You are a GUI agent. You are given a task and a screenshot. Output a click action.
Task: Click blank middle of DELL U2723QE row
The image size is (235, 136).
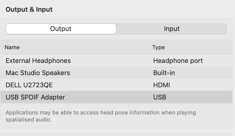[101, 85]
